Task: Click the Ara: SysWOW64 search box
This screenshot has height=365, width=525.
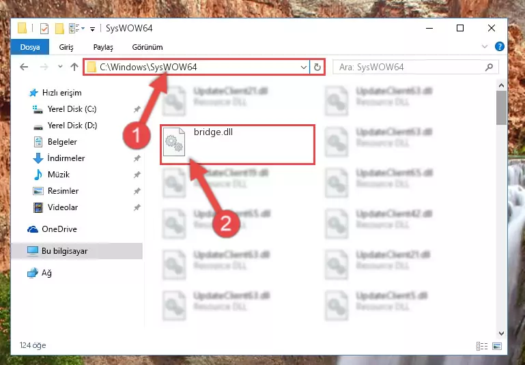Action: click(416, 68)
